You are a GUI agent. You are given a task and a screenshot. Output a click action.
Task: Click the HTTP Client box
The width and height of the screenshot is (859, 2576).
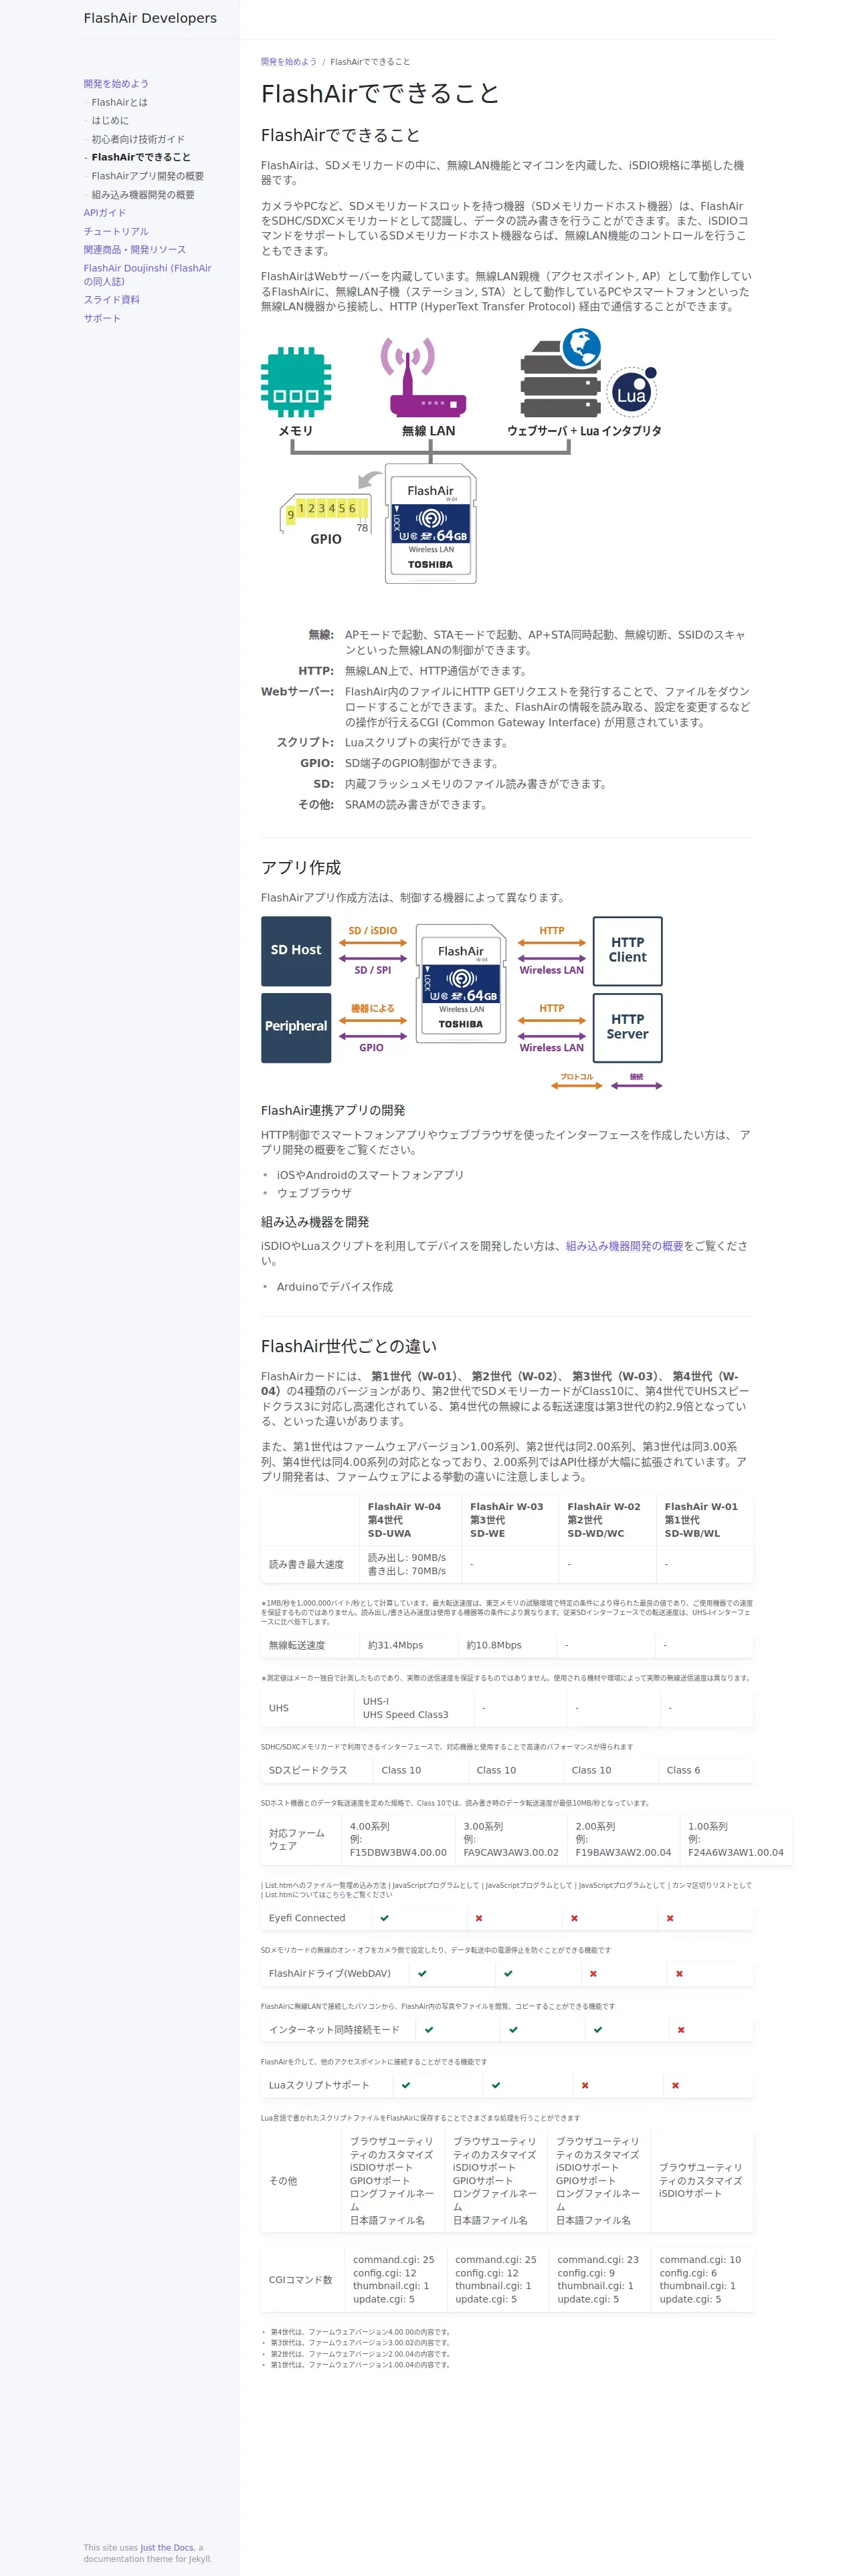click(x=627, y=950)
